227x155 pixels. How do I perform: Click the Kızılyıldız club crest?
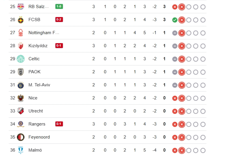21,46
